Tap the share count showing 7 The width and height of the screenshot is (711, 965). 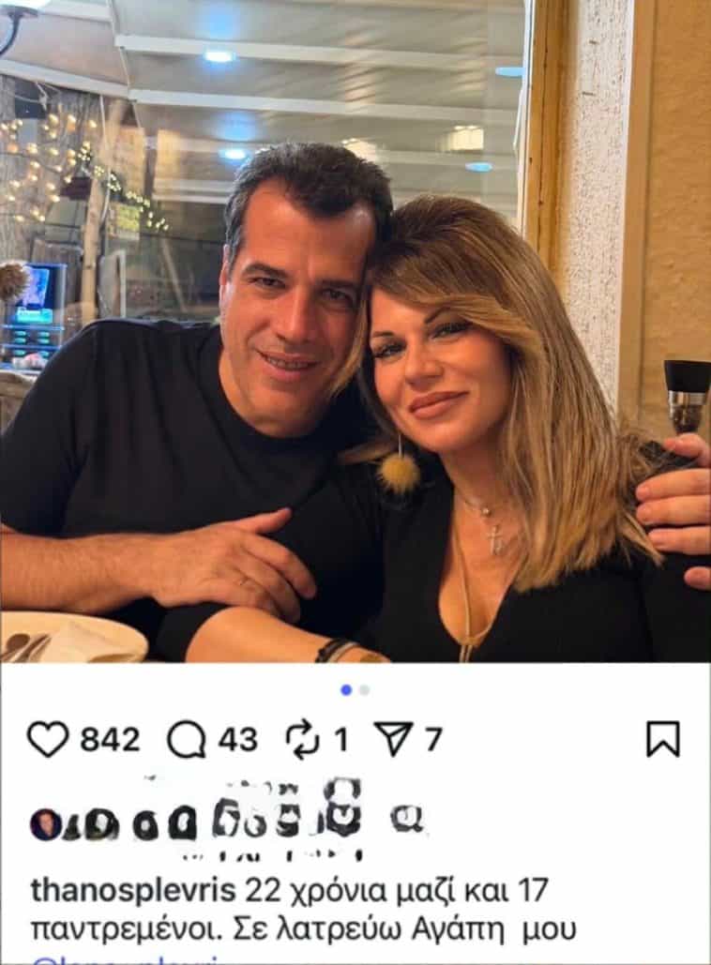point(434,739)
